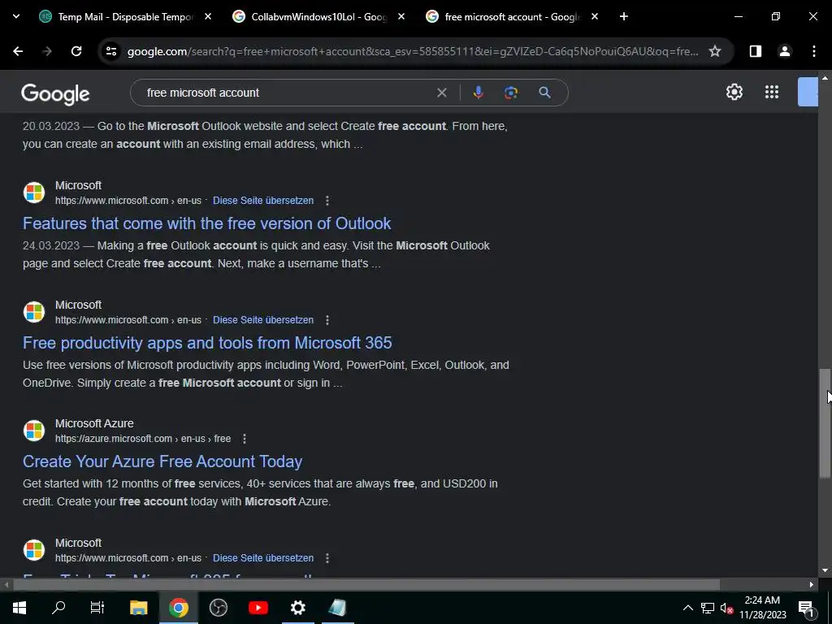Open a new browser tab
The height and width of the screenshot is (624, 832).
point(624,16)
